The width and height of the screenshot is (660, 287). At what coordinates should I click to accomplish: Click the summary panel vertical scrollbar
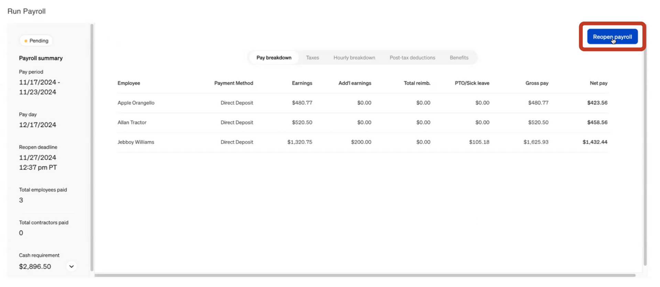tap(92, 147)
